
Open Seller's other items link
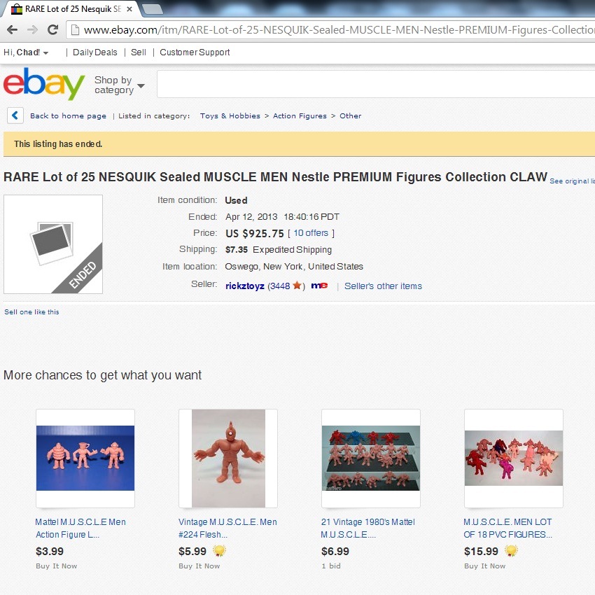[383, 286]
